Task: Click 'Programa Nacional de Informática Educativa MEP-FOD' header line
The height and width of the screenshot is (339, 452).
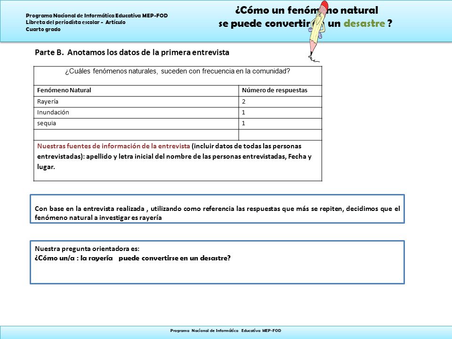Action: [x=97, y=16]
